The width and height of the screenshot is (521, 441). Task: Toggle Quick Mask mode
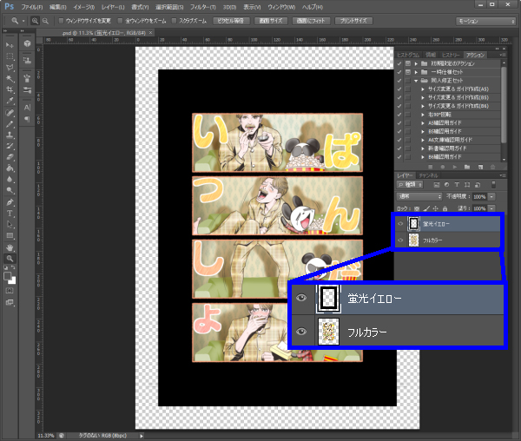pyautogui.click(x=10, y=291)
